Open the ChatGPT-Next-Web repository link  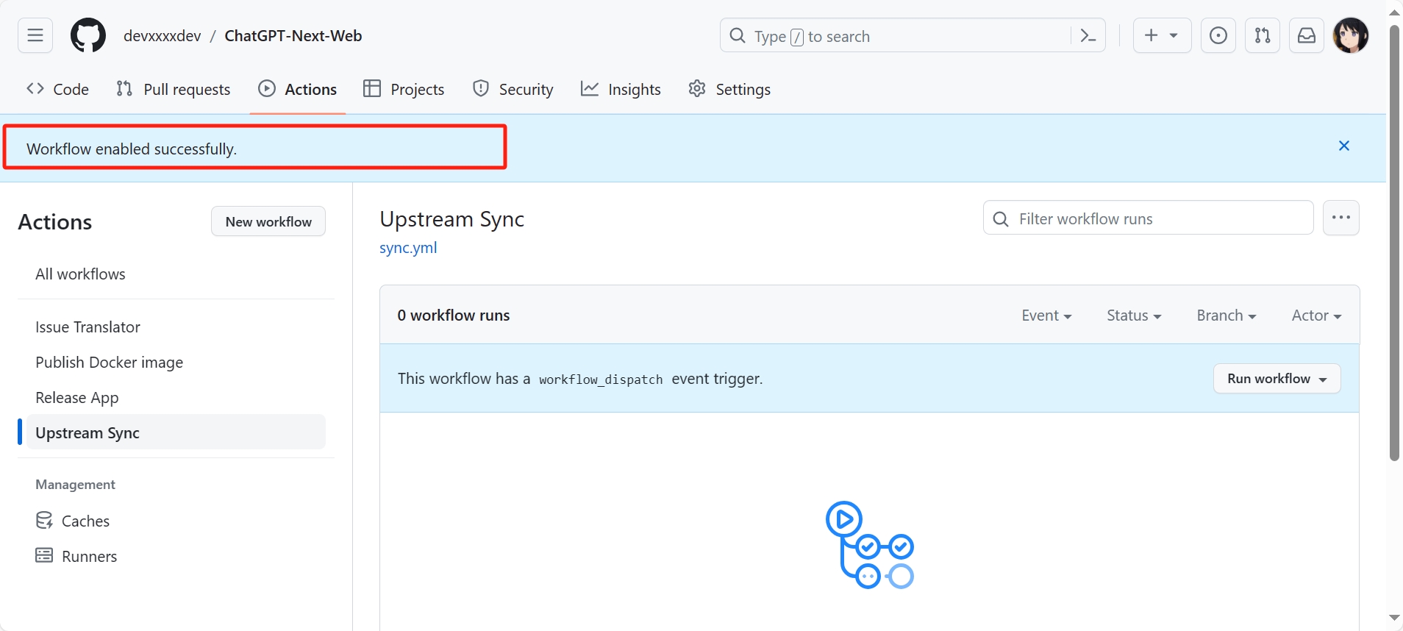[x=293, y=36]
